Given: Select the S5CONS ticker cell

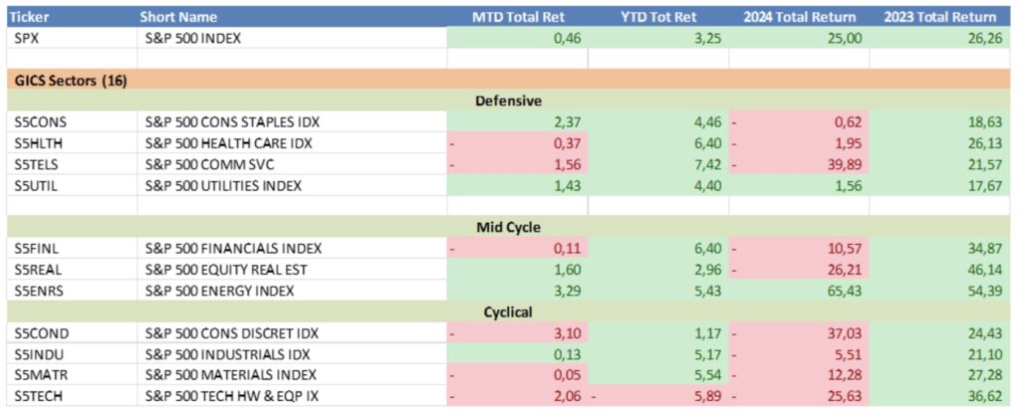Looking at the screenshot, I should [x=39, y=121].
